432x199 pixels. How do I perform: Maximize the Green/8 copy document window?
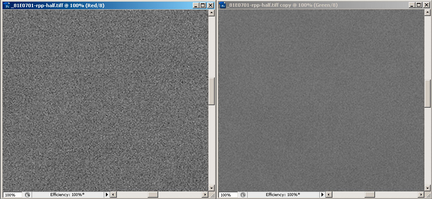point(419,5)
